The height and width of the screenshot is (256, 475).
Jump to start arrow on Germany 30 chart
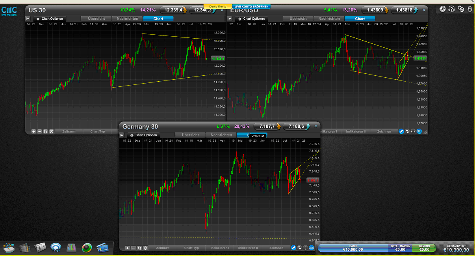pyautogui.click(x=121, y=135)
